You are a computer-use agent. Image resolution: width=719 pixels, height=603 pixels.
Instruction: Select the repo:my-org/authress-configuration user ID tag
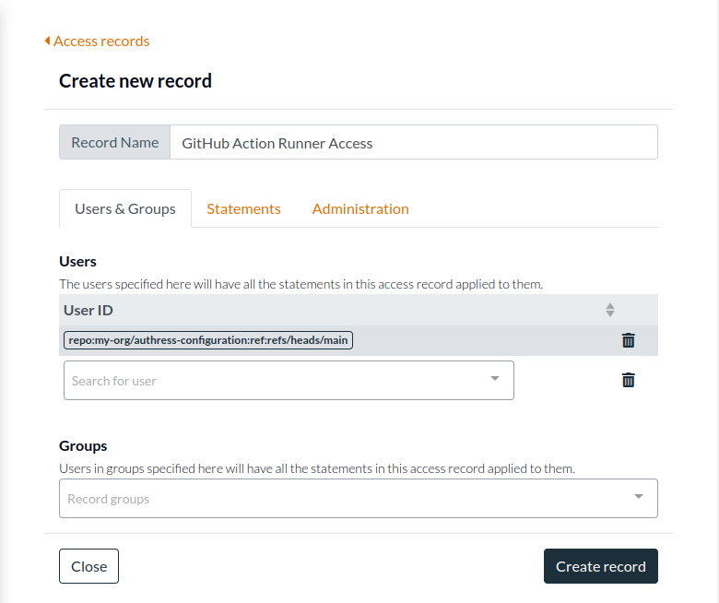tap(208, 340)
